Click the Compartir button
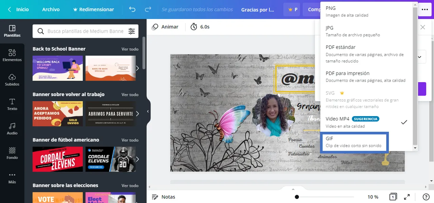The image size is (434, 203). [x=312, y=10]
